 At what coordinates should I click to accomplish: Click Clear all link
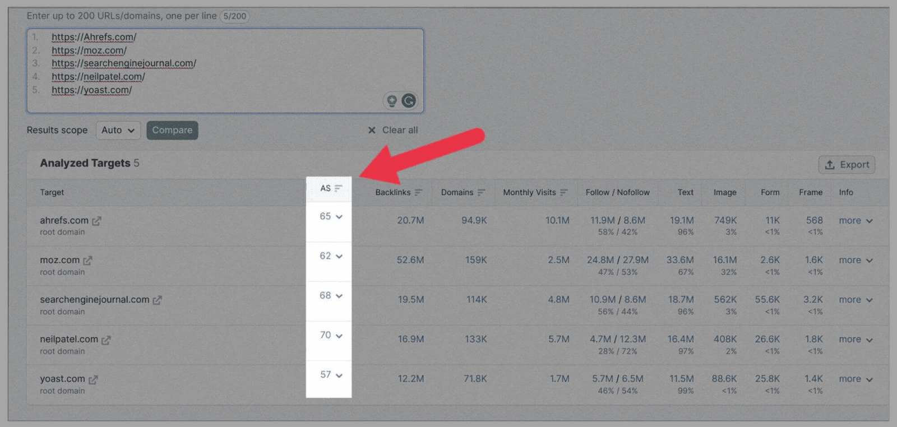[x=400, y=130]
